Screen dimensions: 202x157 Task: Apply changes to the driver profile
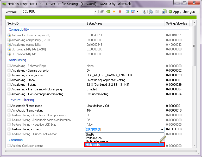182,12
